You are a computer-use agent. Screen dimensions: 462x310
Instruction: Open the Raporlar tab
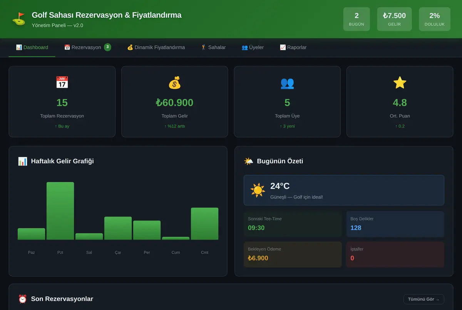[293, 47]
